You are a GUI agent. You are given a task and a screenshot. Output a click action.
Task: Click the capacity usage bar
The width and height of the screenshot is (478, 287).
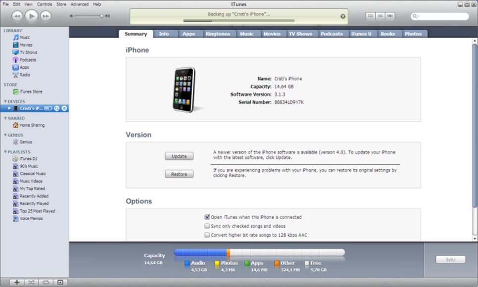(x=259, y=252)
